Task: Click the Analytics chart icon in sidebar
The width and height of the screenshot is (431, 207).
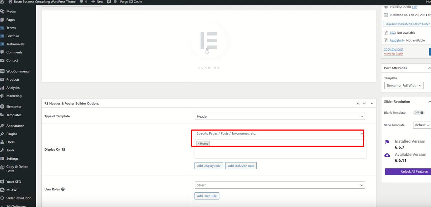Action: click(x=3, y=88)
